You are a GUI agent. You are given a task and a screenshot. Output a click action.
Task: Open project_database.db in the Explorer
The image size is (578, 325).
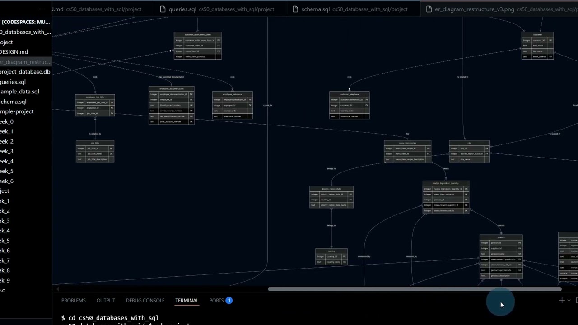coord(26,72)
